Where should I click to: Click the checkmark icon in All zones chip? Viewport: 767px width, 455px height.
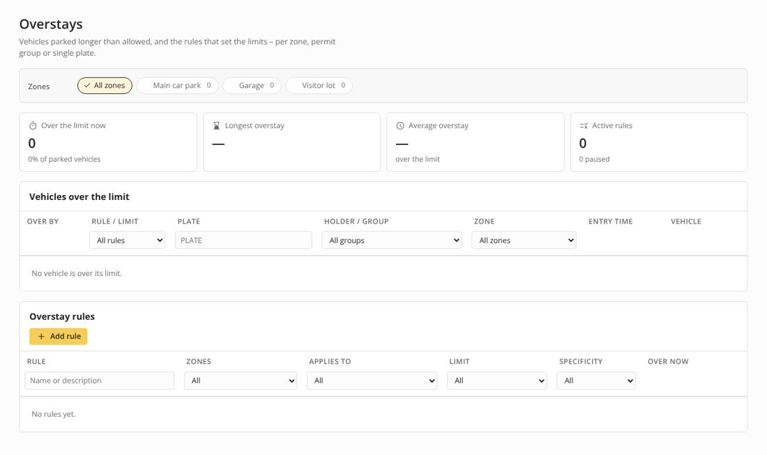click(87, 86)
